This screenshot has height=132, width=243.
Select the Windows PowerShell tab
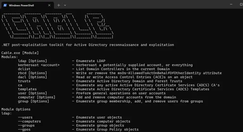pyautogui.click(x=28, y=5)
